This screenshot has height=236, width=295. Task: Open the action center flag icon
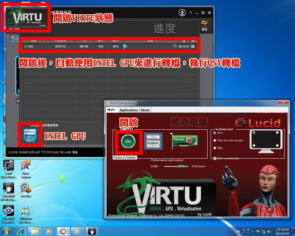258,232
